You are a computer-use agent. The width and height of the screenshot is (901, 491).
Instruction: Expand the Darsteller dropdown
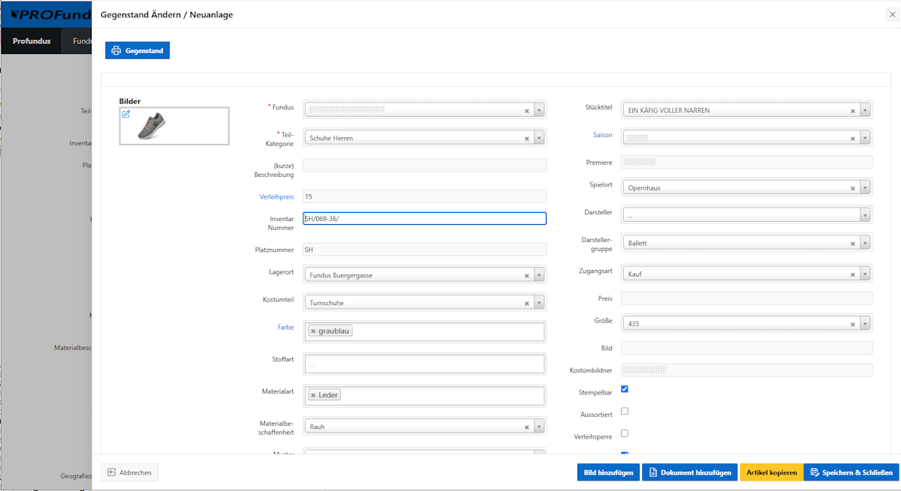[x=865, y=215]
